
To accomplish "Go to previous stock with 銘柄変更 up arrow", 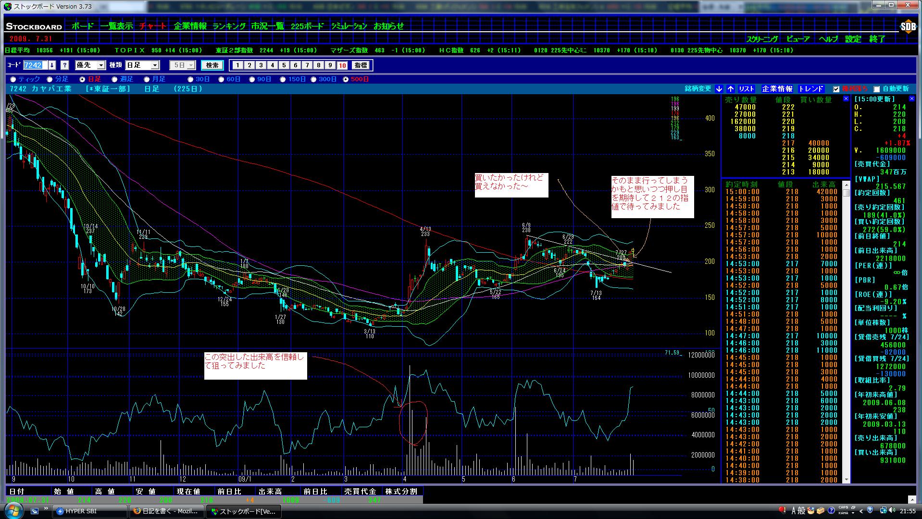I will coord(730,89).
